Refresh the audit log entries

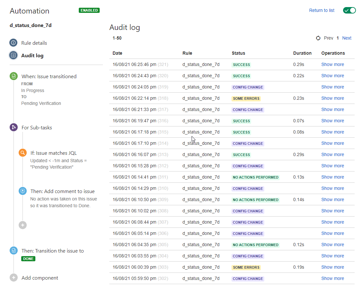(x=318, y=38)
